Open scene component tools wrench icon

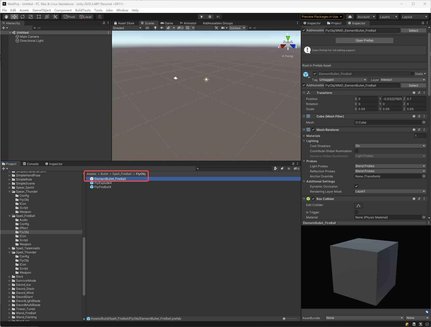pos(216,28)
